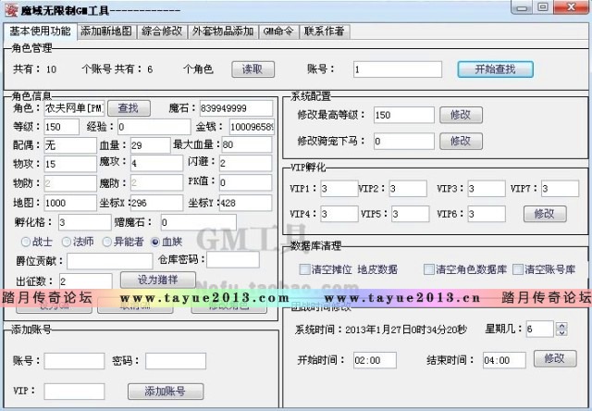Click 修改 beside 修改骑宠下马
This screenshot has width=592, height=411.
[x=461, y=141]
